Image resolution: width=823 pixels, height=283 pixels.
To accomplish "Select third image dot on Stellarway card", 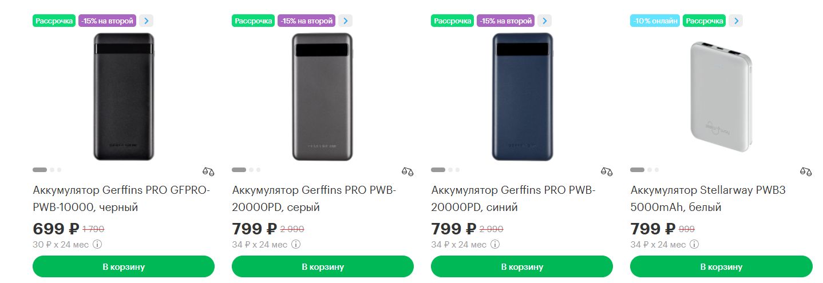I will point(656,170).
